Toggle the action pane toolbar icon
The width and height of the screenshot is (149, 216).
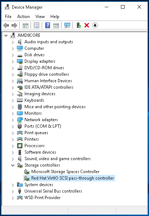click(x=56, y=25)
